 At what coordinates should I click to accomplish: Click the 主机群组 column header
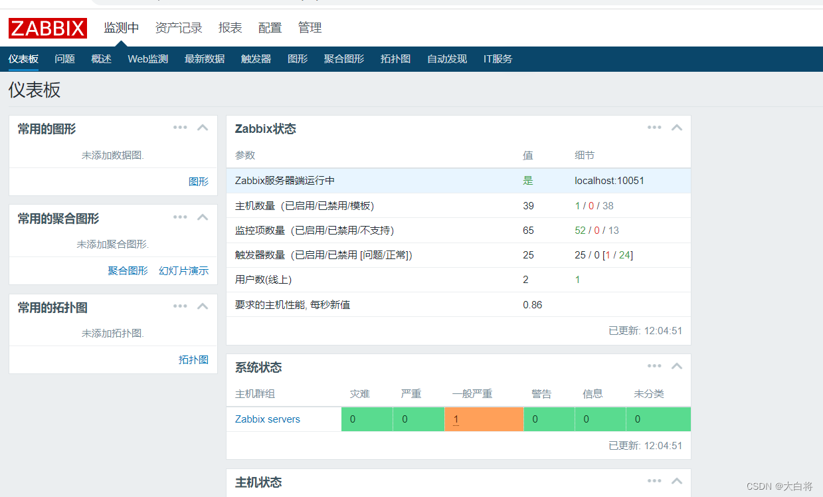coord(255,393)
